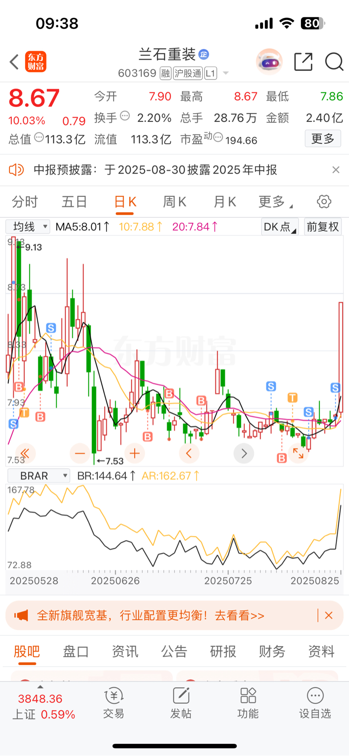Tap the back arrow icon
This screenshot has height=756, width=349.
(x=15, y=62)
